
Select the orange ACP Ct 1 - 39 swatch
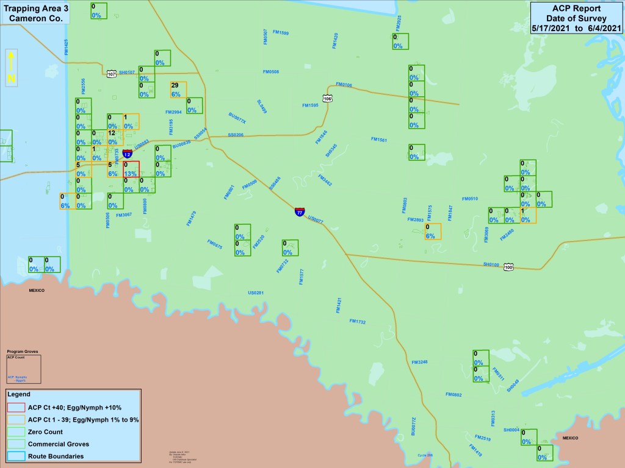pos(16,419)
